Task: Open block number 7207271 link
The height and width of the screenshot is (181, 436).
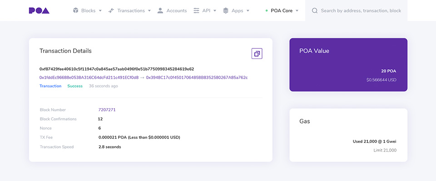Action: click(107, 110)
